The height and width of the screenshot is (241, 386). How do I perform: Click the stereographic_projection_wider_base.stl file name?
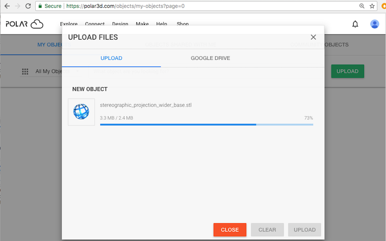tap(146, 105)
